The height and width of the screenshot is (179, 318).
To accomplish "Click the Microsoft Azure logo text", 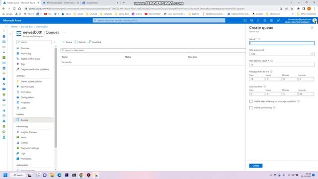I will coord(12,20).
